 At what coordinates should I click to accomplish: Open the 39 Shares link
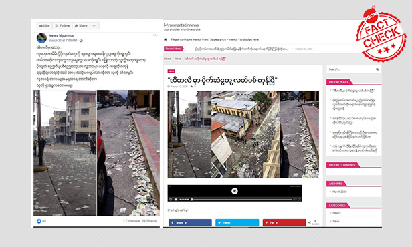click(x=149, y=221)
